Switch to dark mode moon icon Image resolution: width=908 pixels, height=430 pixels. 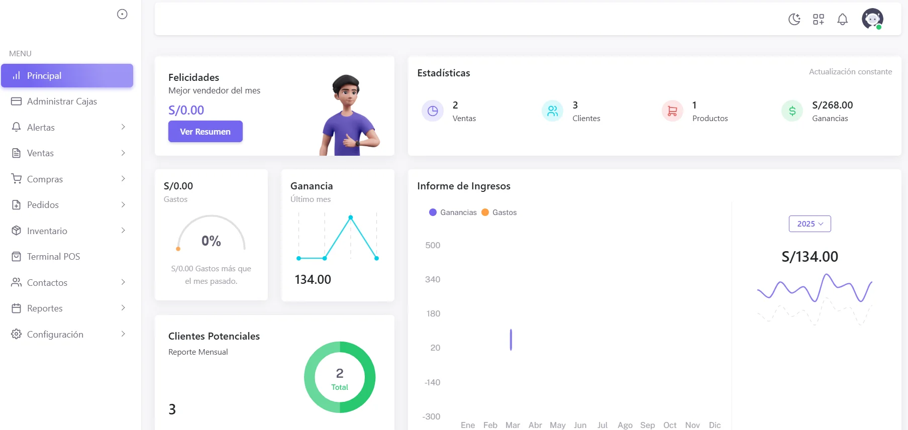(x=794, y=19)
